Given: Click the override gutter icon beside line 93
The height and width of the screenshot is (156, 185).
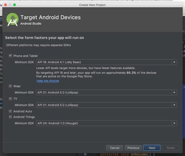Looking at the screenshot, I should [x=84, y=154].
